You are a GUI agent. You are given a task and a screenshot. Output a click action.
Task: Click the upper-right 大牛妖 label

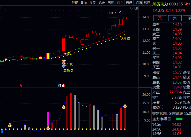pyautogui.click(x=126, y=39)
